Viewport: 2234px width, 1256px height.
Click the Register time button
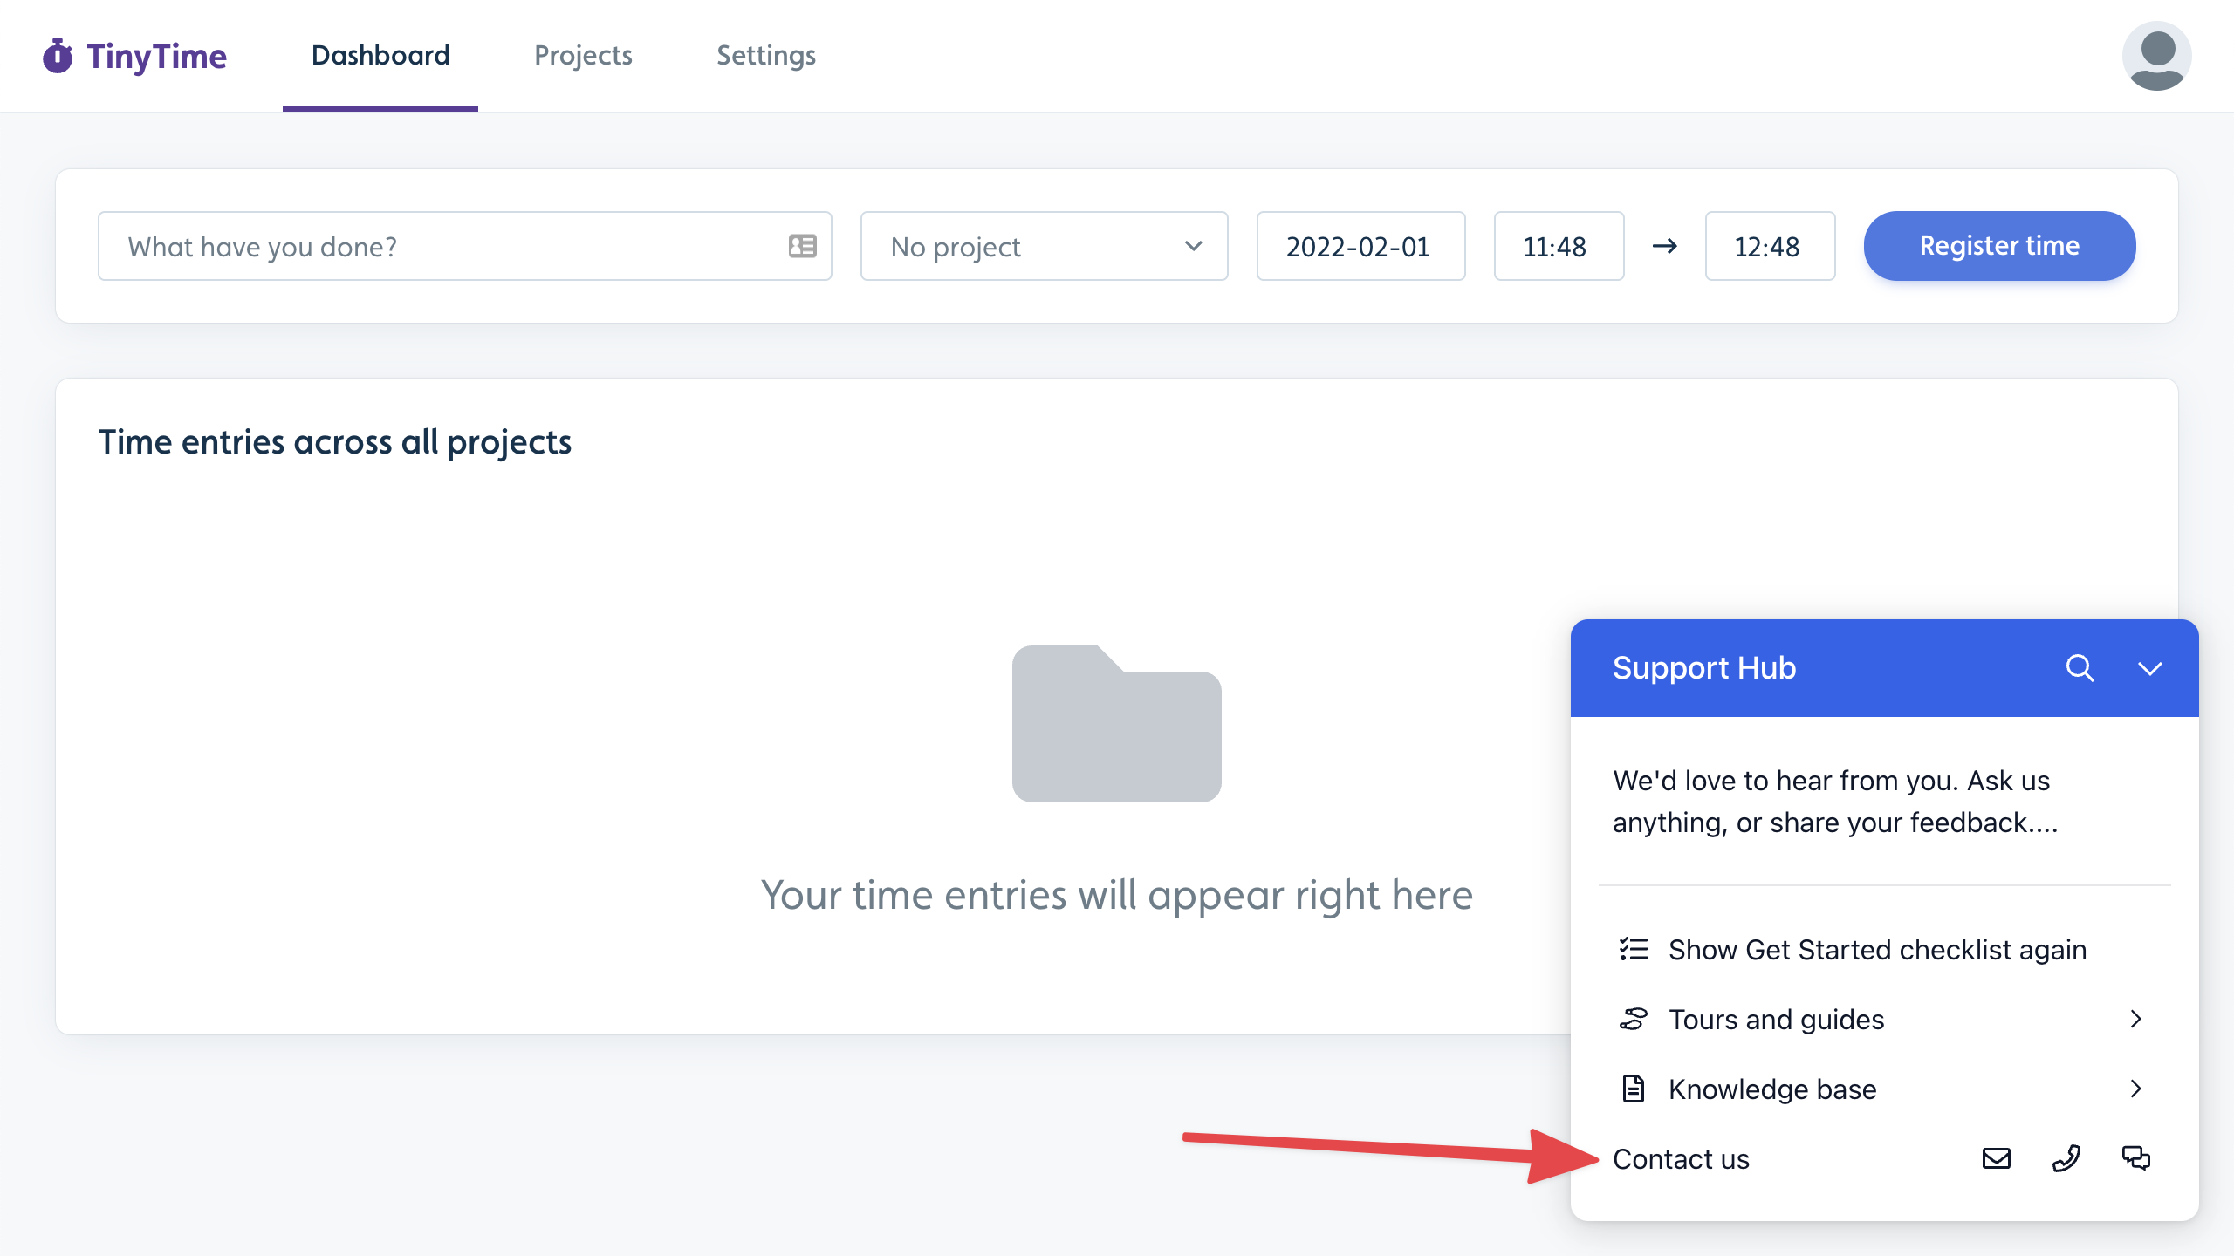tap(1999, 245)
